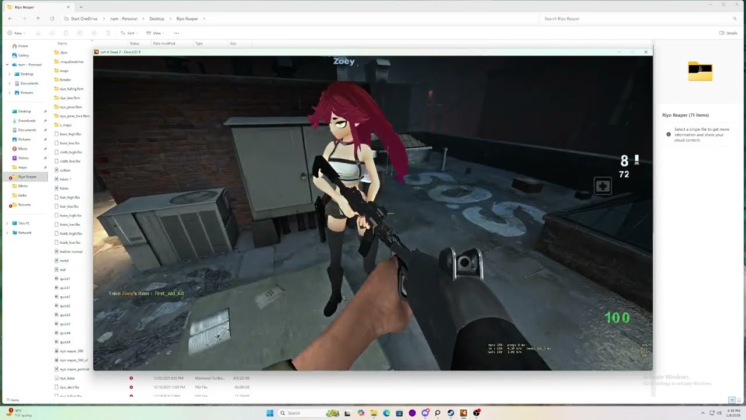Click Riyo Reaper breadcrumb in address bar

point(187,19)
